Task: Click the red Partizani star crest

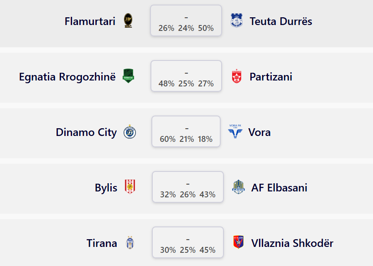Action: coord(237,76)
